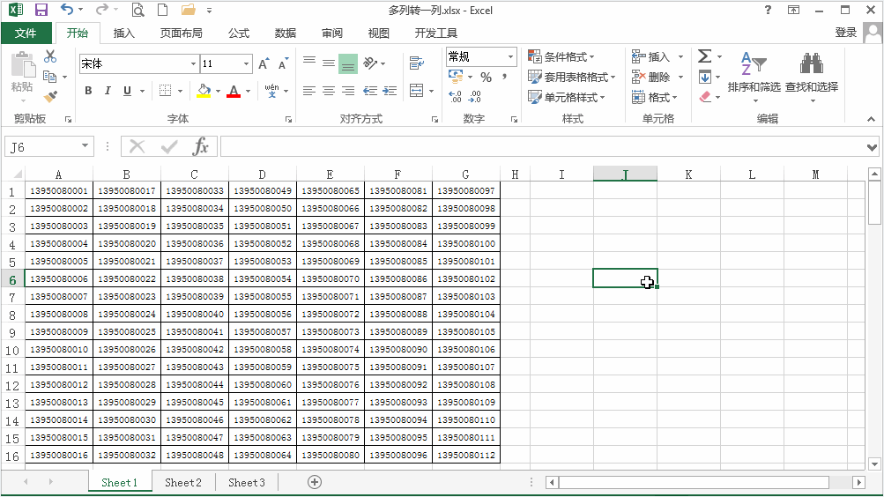
Task: Copy the selected cells
Action: 50,77
